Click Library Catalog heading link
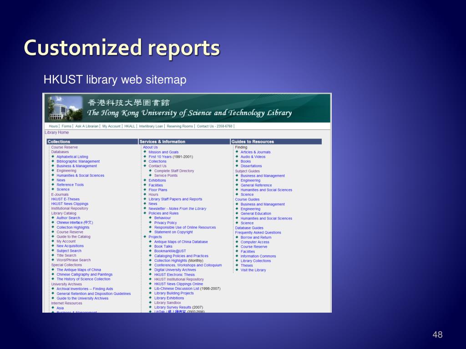The width and height of the screenshot is (466, 349). click(x=64, y=213)
